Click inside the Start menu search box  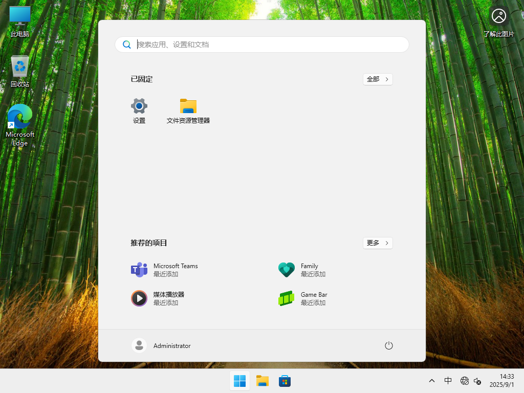coord(262,45)
